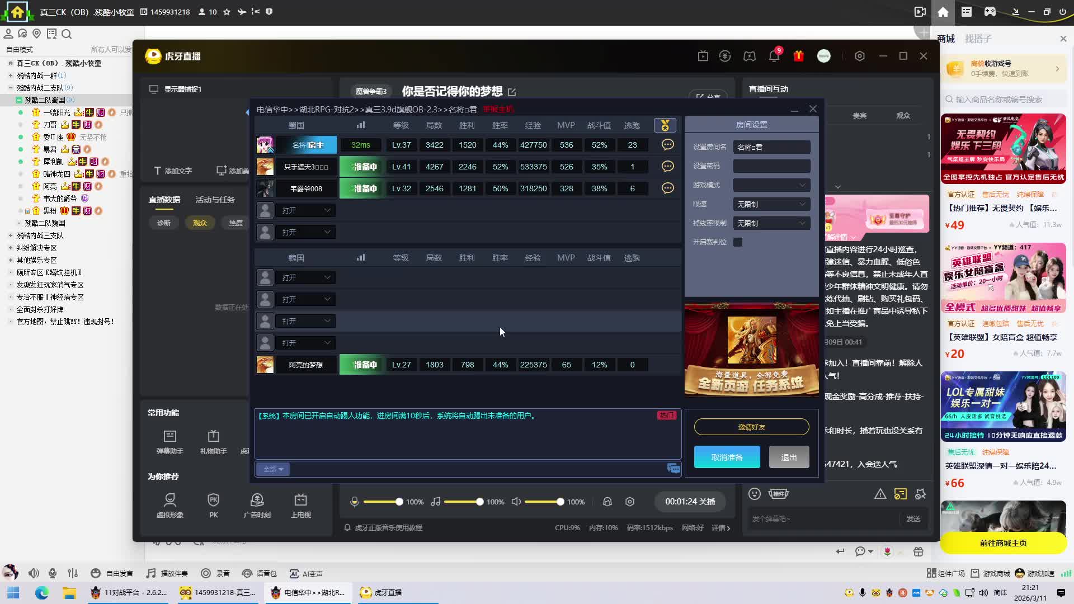Viewport: 1074px width, 604px height.
Task: Open the 弹幕助手 tool
Action: (169, 442)
